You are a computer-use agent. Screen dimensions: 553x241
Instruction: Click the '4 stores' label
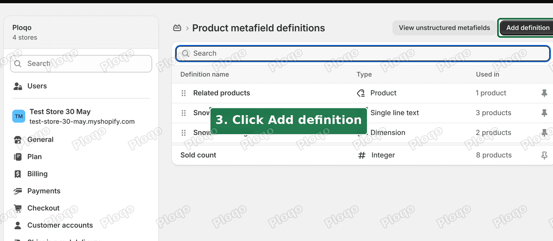click(x=25, y=37)
